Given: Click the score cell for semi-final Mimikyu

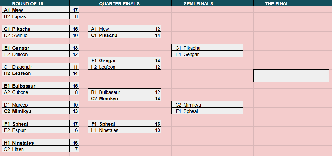Looking at the screenshot, I should pos(238,105).
